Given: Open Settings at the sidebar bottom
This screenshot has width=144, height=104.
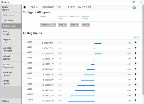Looking at the screenshot, I should click(x=5, y=101).
